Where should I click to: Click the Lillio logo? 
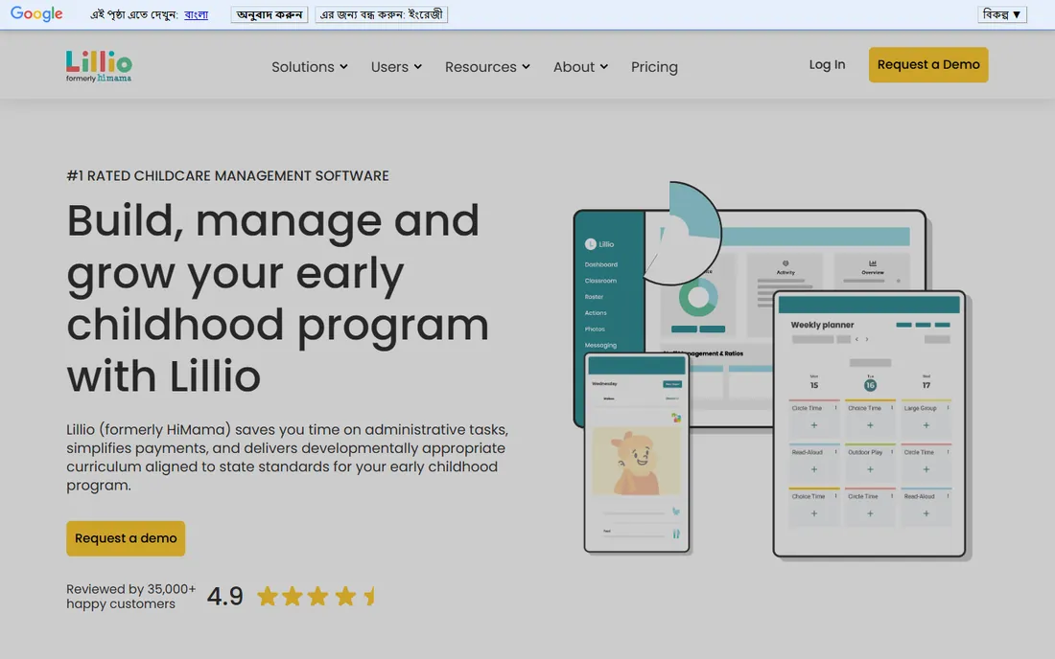pyautogui.click(x=99, y=66)
